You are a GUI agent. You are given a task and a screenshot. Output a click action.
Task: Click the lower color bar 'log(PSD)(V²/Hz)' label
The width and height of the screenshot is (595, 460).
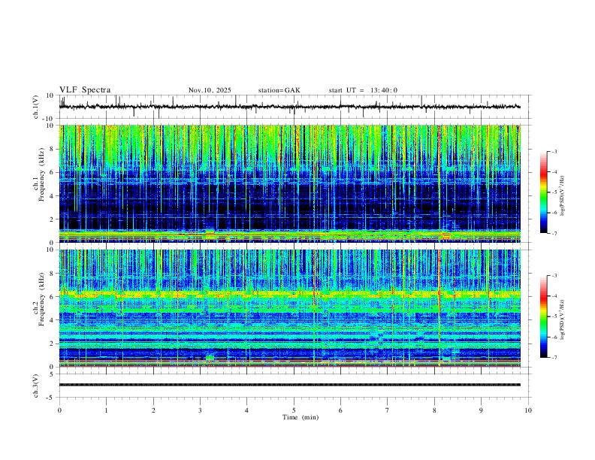(x=563, y=320)
